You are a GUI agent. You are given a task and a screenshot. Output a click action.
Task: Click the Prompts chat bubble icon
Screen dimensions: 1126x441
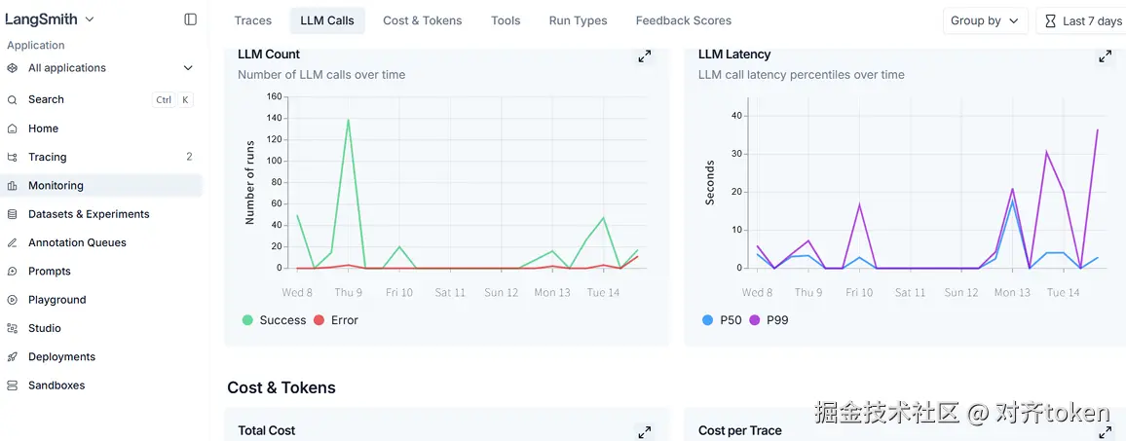(x=13, y=272)
